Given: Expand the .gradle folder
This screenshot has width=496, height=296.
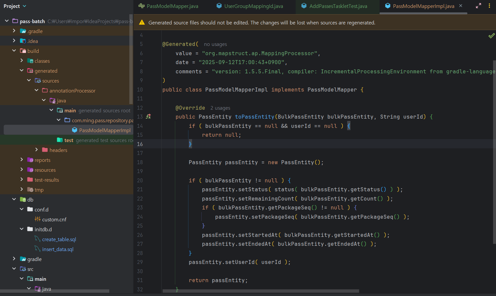Looking at the screenshot, I should pos(14,31).
